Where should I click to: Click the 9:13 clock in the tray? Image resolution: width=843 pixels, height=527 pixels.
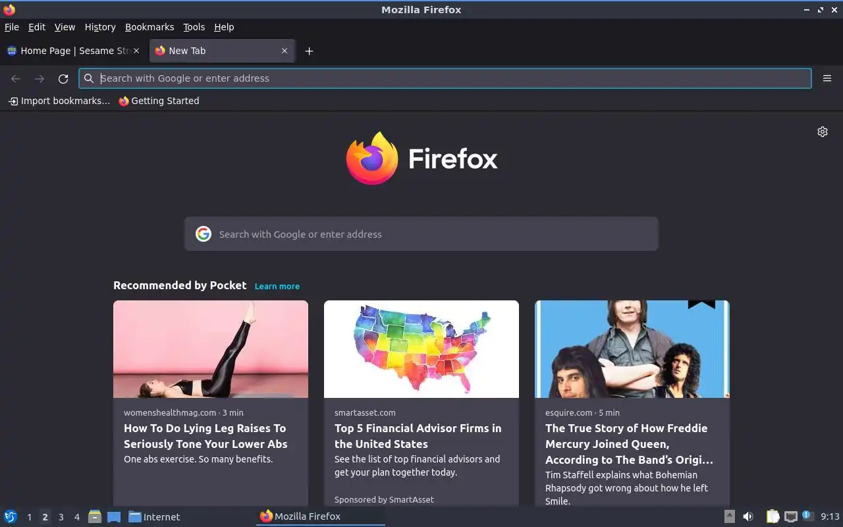click(830, 516)
